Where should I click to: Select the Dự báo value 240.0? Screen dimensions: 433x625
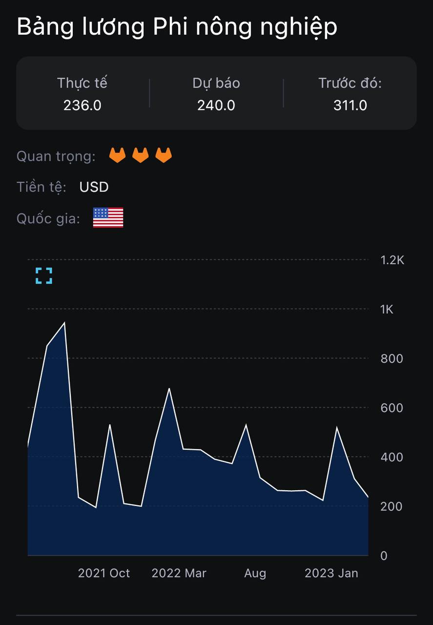coord(216,105)
